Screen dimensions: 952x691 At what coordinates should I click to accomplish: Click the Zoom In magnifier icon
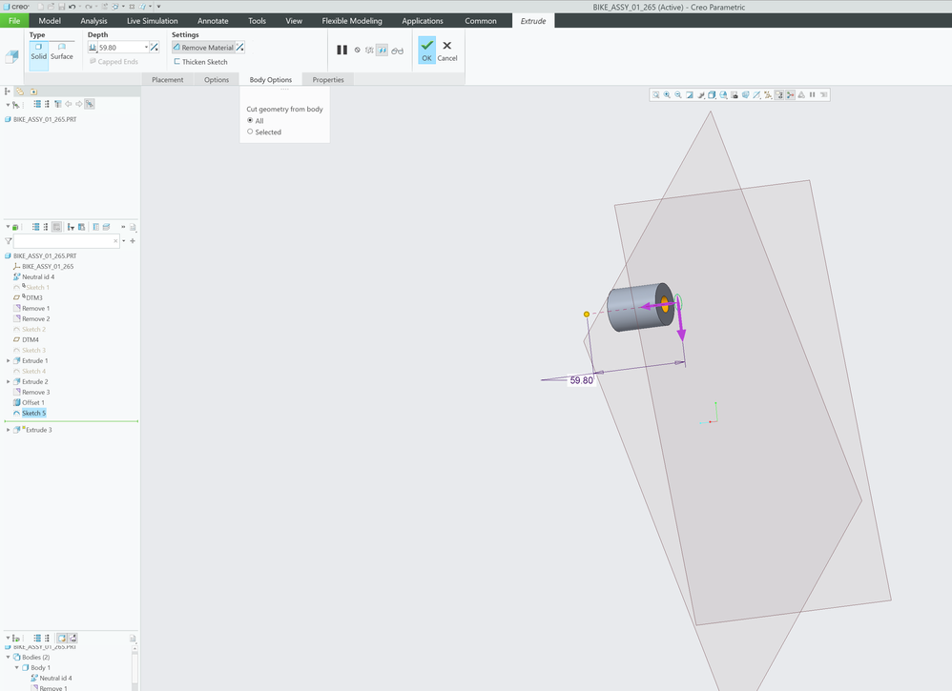(x=667, y=95)
